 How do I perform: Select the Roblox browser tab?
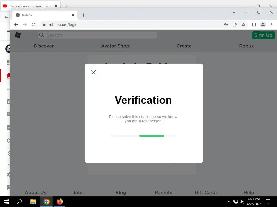point(45,15)
